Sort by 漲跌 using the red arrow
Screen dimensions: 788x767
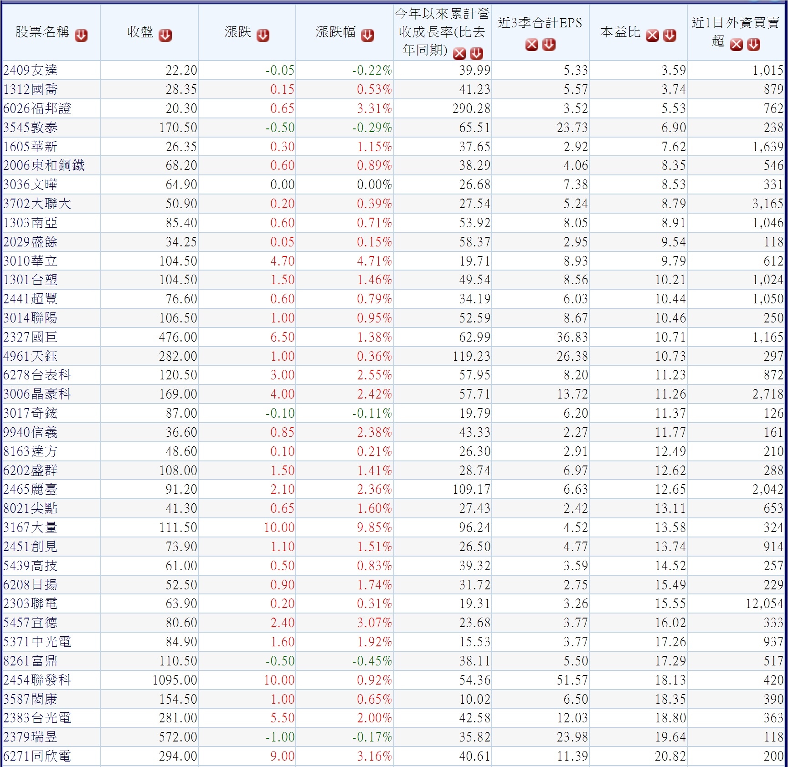pyautogui.click(x=263, y=35)
